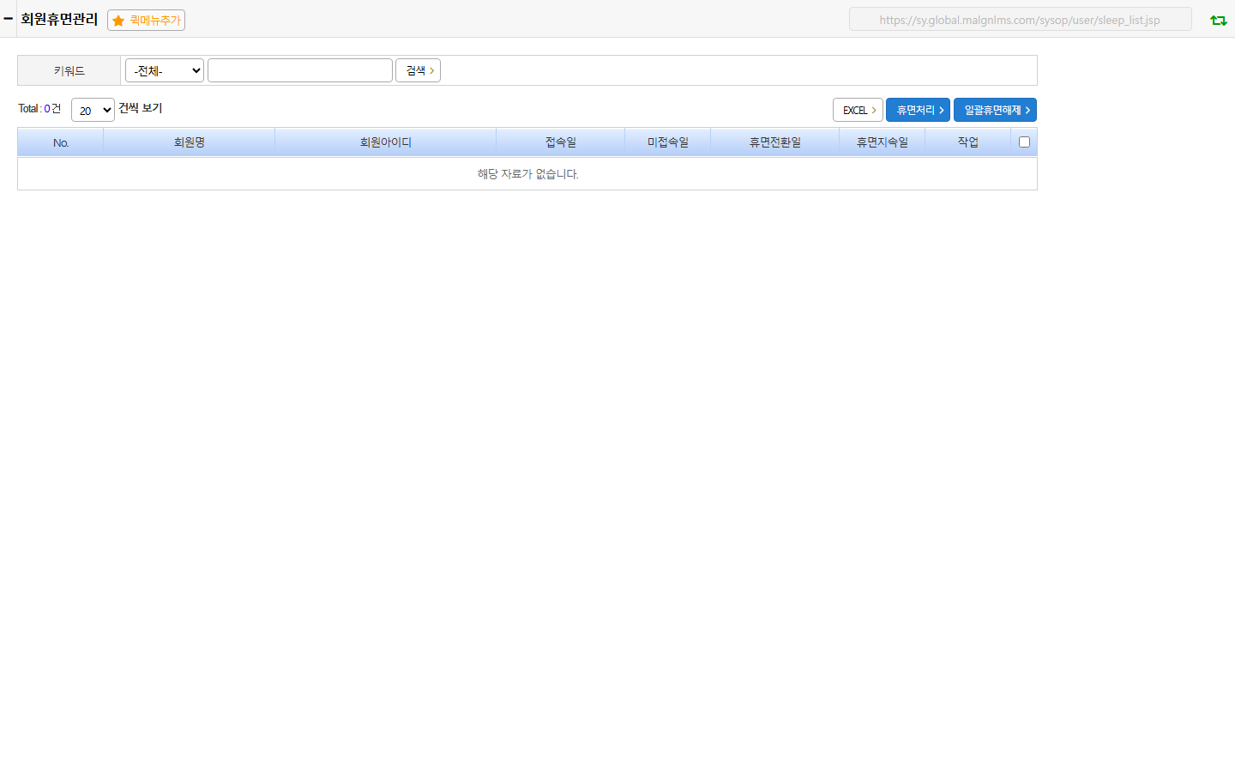Click the 접속일 column header
1235x772 pixels.
(x=561, y=142)
